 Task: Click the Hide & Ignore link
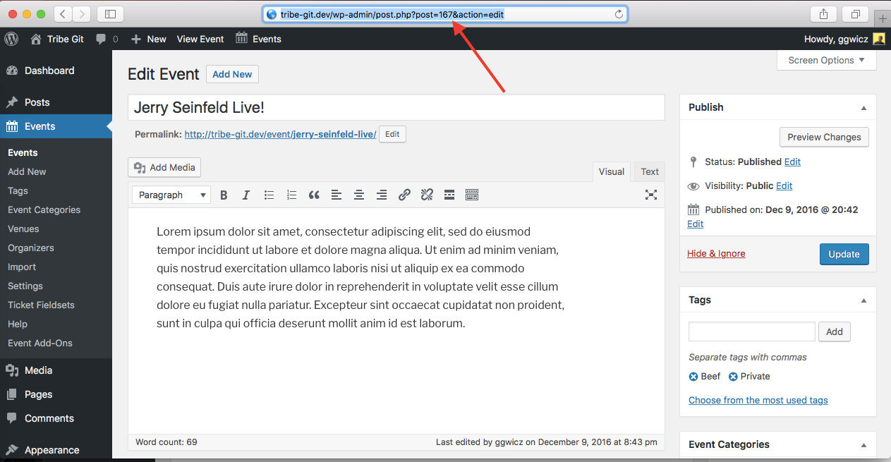click(x=716, y=254)
